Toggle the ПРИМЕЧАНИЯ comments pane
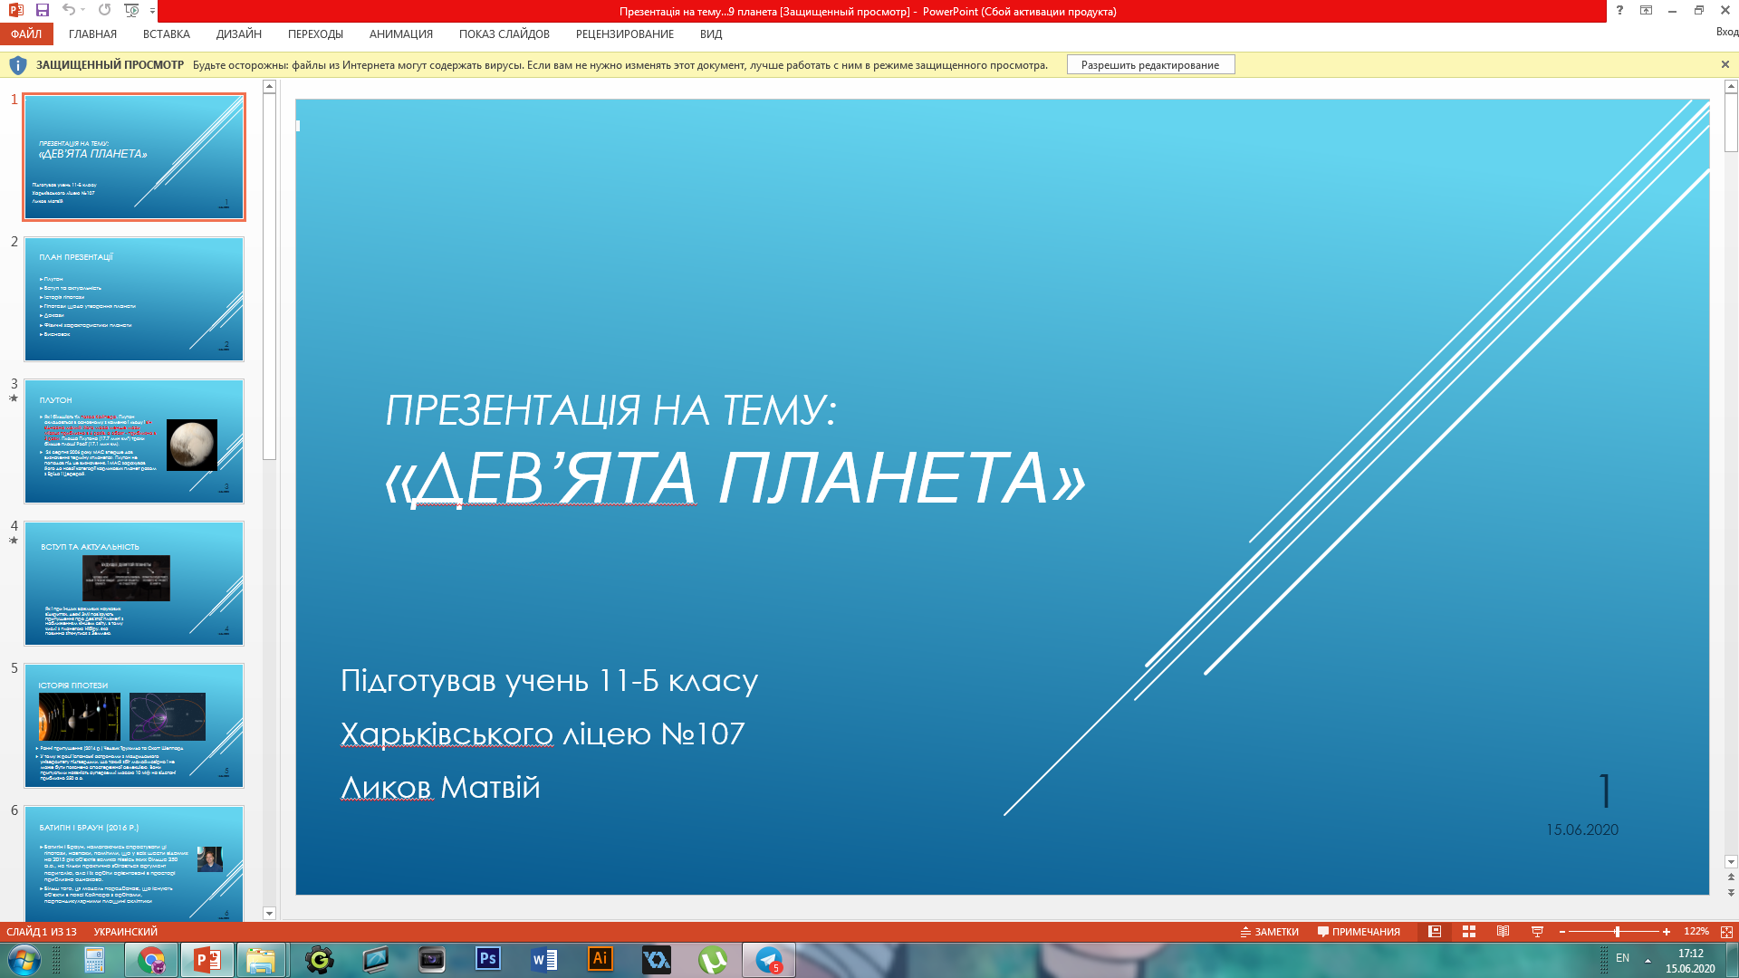 [x=1359, y=932]
